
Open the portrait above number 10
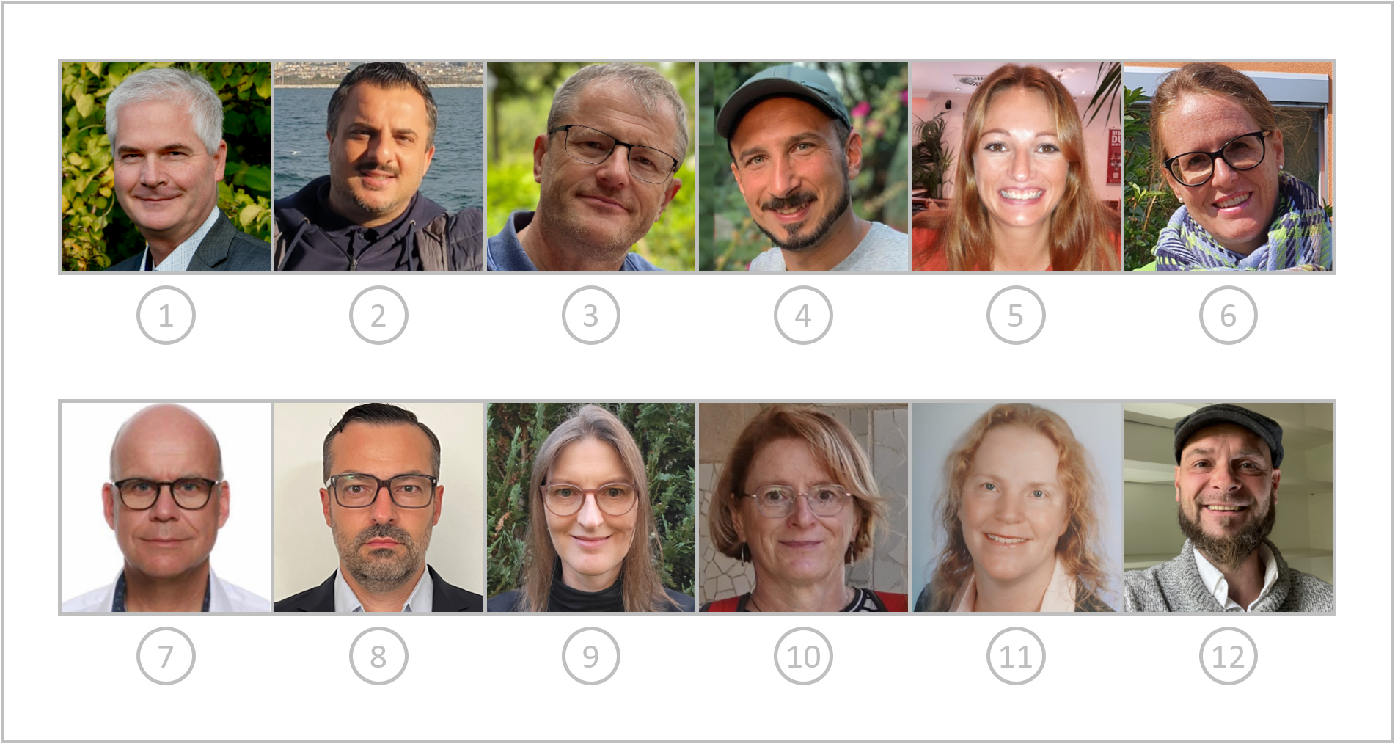coord(803,507)
